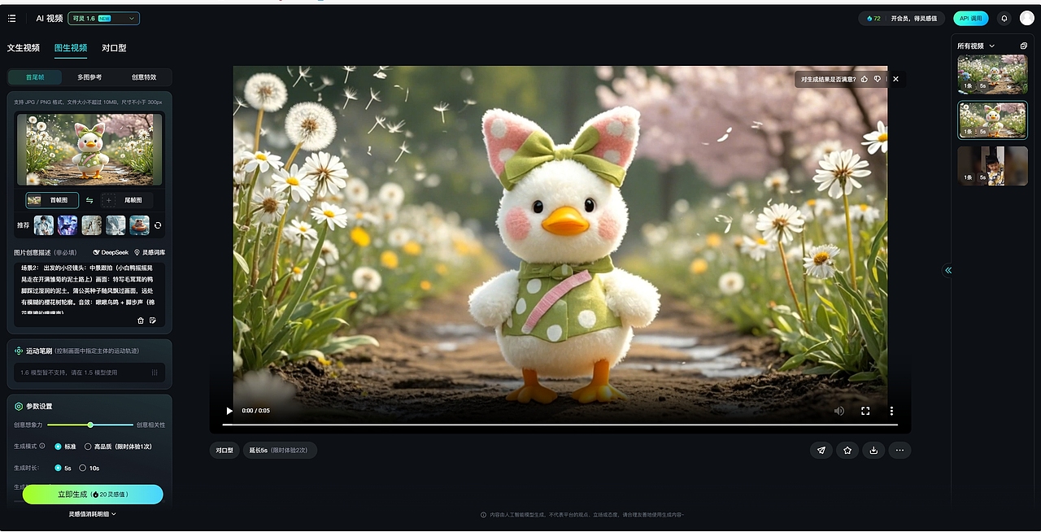Open the first history video thumbnail
This screenshot has width=1041, height=532.
coord(992,74)
